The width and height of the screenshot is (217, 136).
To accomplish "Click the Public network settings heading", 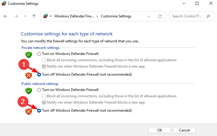I will (40, 84).
